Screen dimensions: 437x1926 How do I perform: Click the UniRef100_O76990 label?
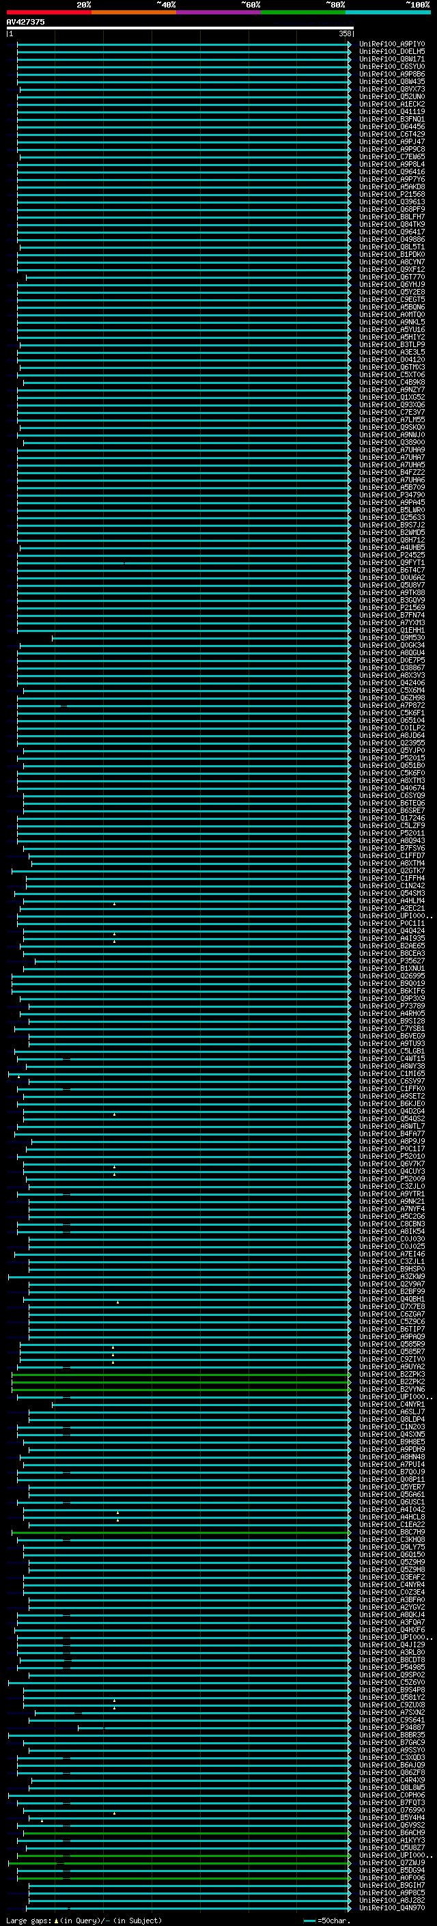[x=392, y=1810]
